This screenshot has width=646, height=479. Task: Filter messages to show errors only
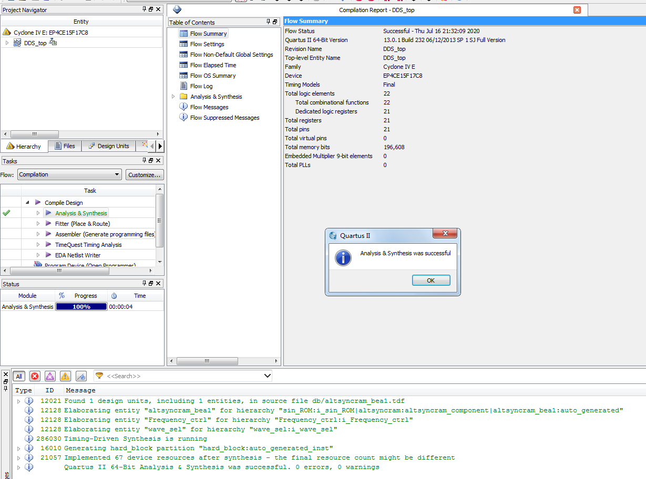tap(35, 376)
